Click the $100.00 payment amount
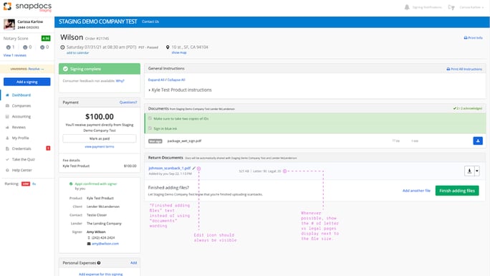 coord(100,117)
